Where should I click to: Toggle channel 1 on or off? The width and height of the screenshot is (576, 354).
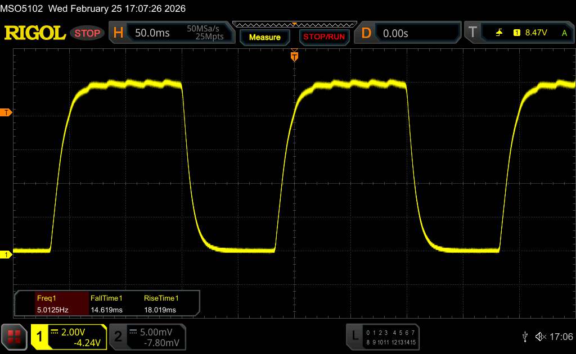[40, 336]
